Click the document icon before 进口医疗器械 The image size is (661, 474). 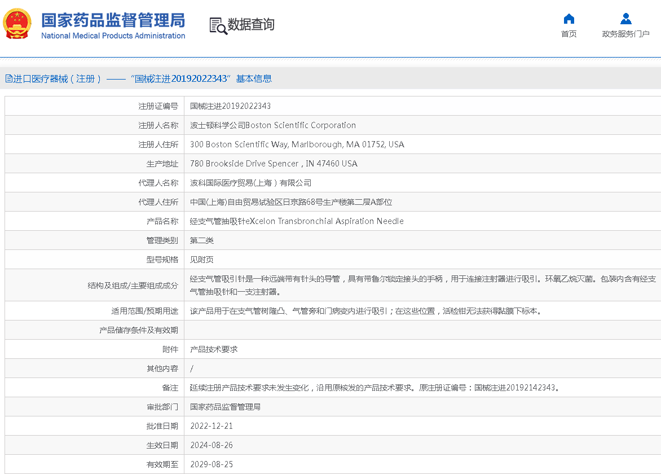(x=8, y=78)
